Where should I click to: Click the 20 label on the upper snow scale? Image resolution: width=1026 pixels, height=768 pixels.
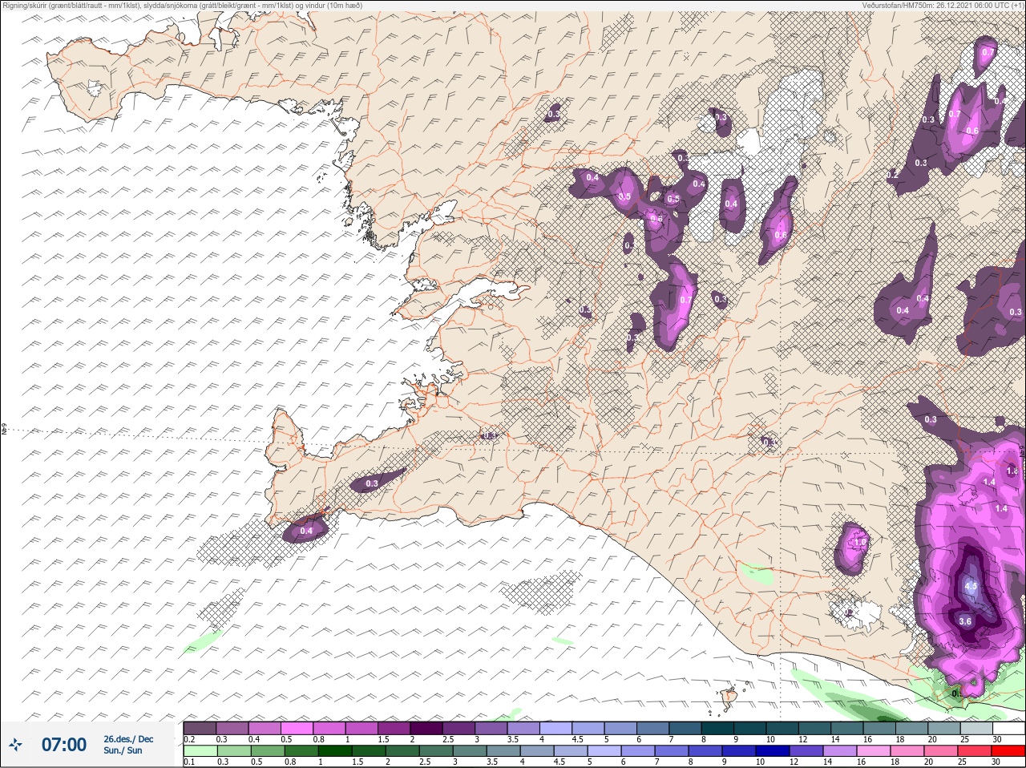coord(932,739)
